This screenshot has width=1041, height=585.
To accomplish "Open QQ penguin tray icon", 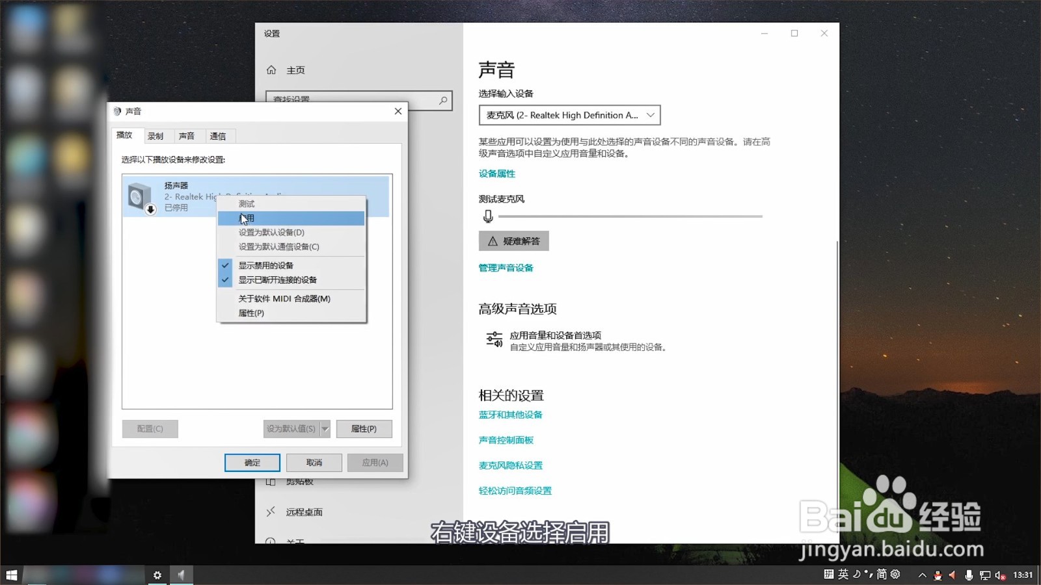I will 938,575.
